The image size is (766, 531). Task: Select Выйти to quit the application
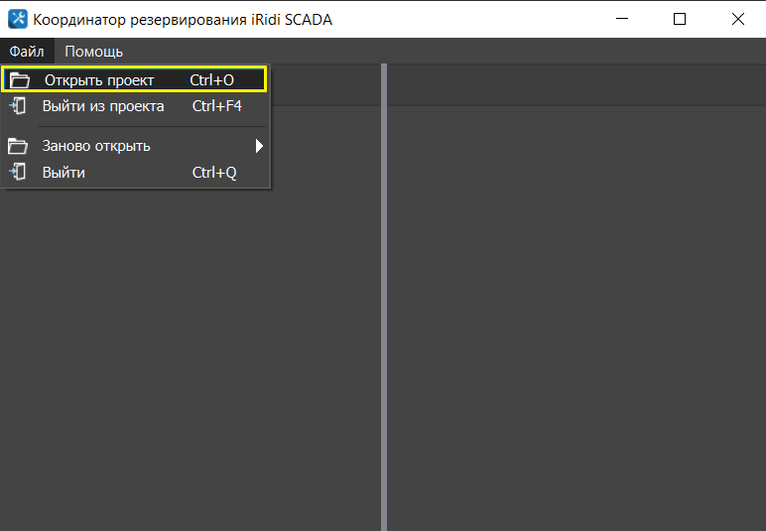click(x=64, y=173)
